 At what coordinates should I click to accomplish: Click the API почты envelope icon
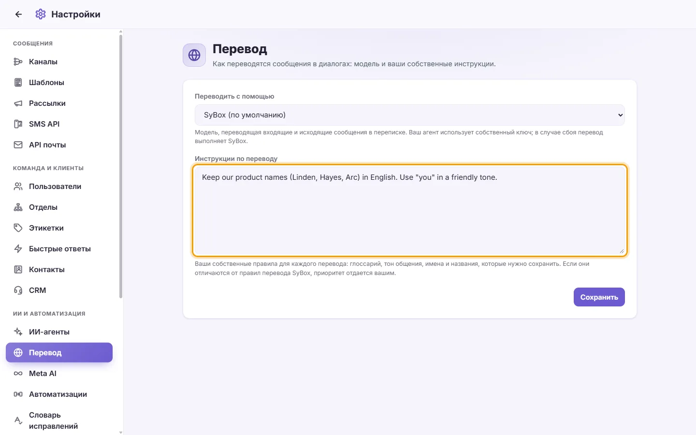point(18,145)
